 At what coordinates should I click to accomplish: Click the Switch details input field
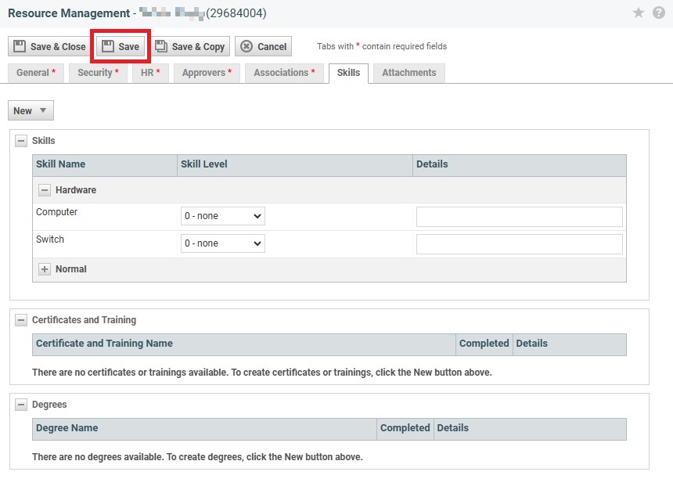[519, 244]
